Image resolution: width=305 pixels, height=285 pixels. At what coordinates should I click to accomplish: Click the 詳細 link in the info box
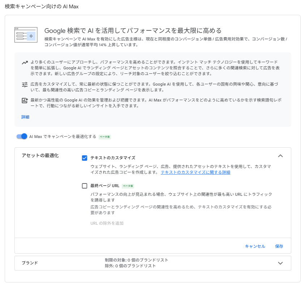tap(25, 117)
